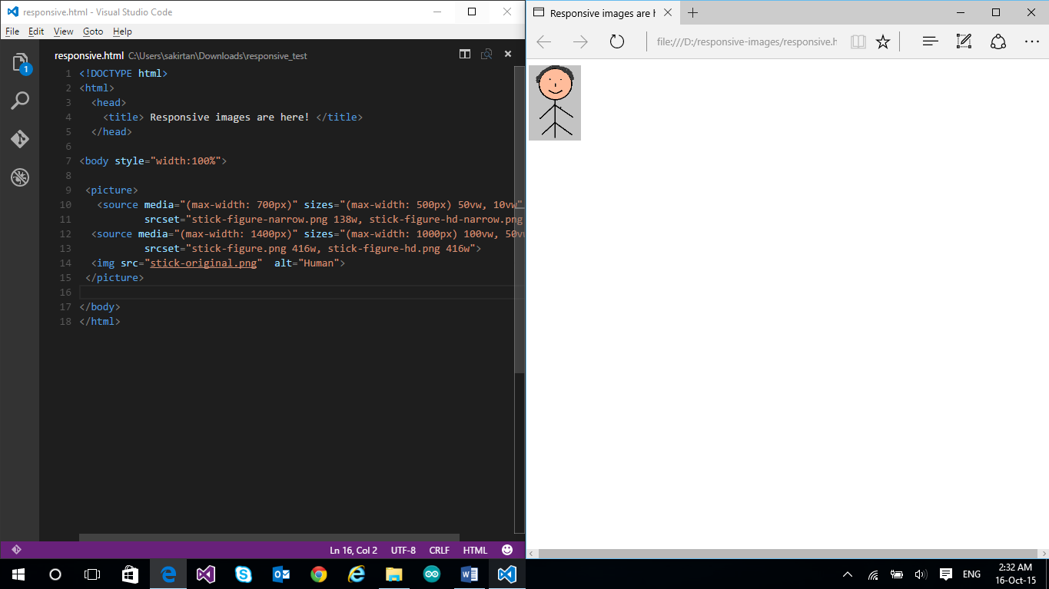
Task: Toggle Reading view in Edge
Action: 858,41
